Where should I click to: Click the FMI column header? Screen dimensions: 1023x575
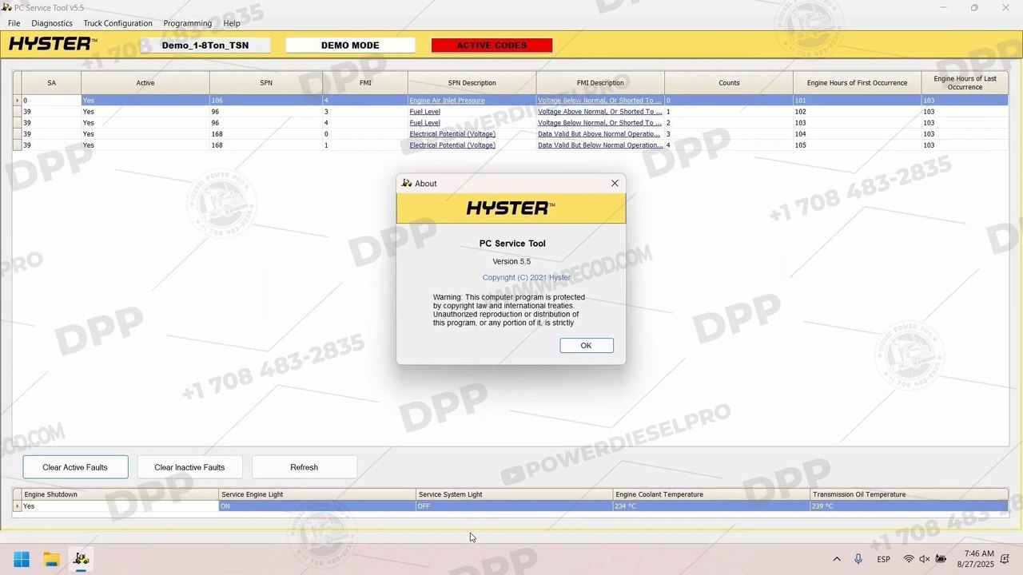tap(365, 83)
